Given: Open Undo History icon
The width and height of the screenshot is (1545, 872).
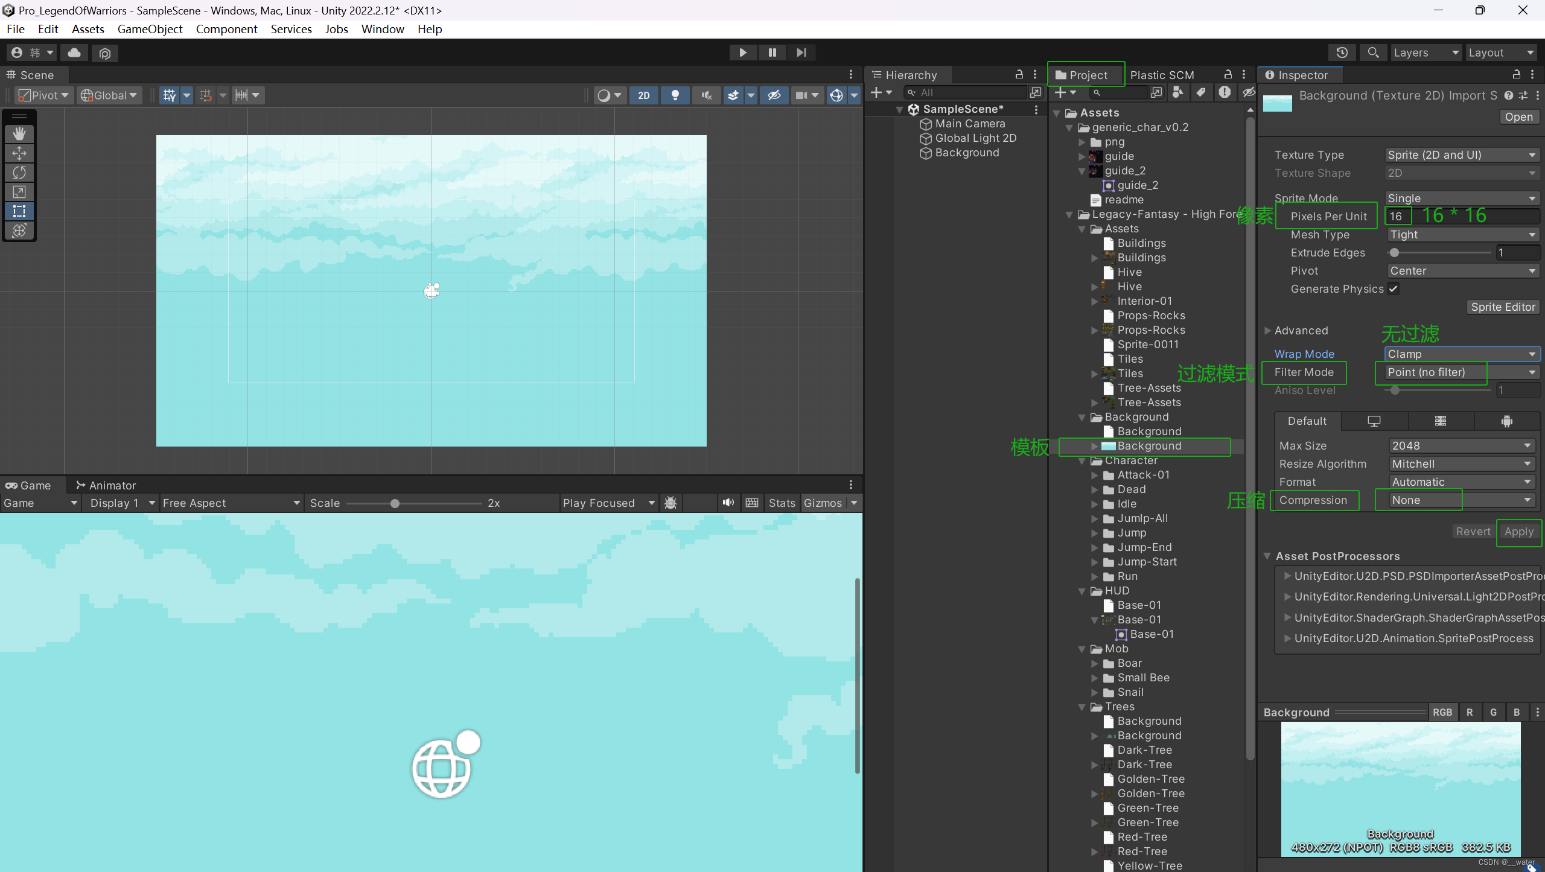Looking at the screenshot, I should [x=1342, y=53].
